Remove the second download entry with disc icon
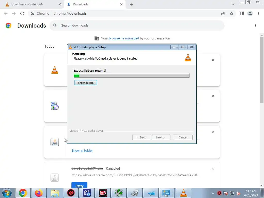 [213, 96]
